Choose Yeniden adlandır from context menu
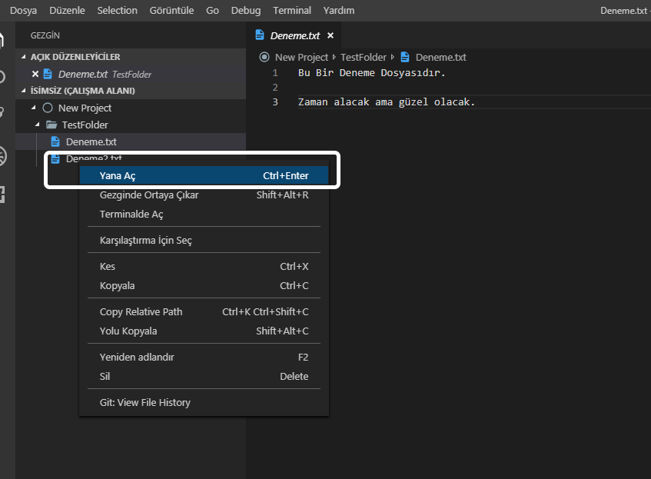The image size is (651, 479). (x=204, y=357)
